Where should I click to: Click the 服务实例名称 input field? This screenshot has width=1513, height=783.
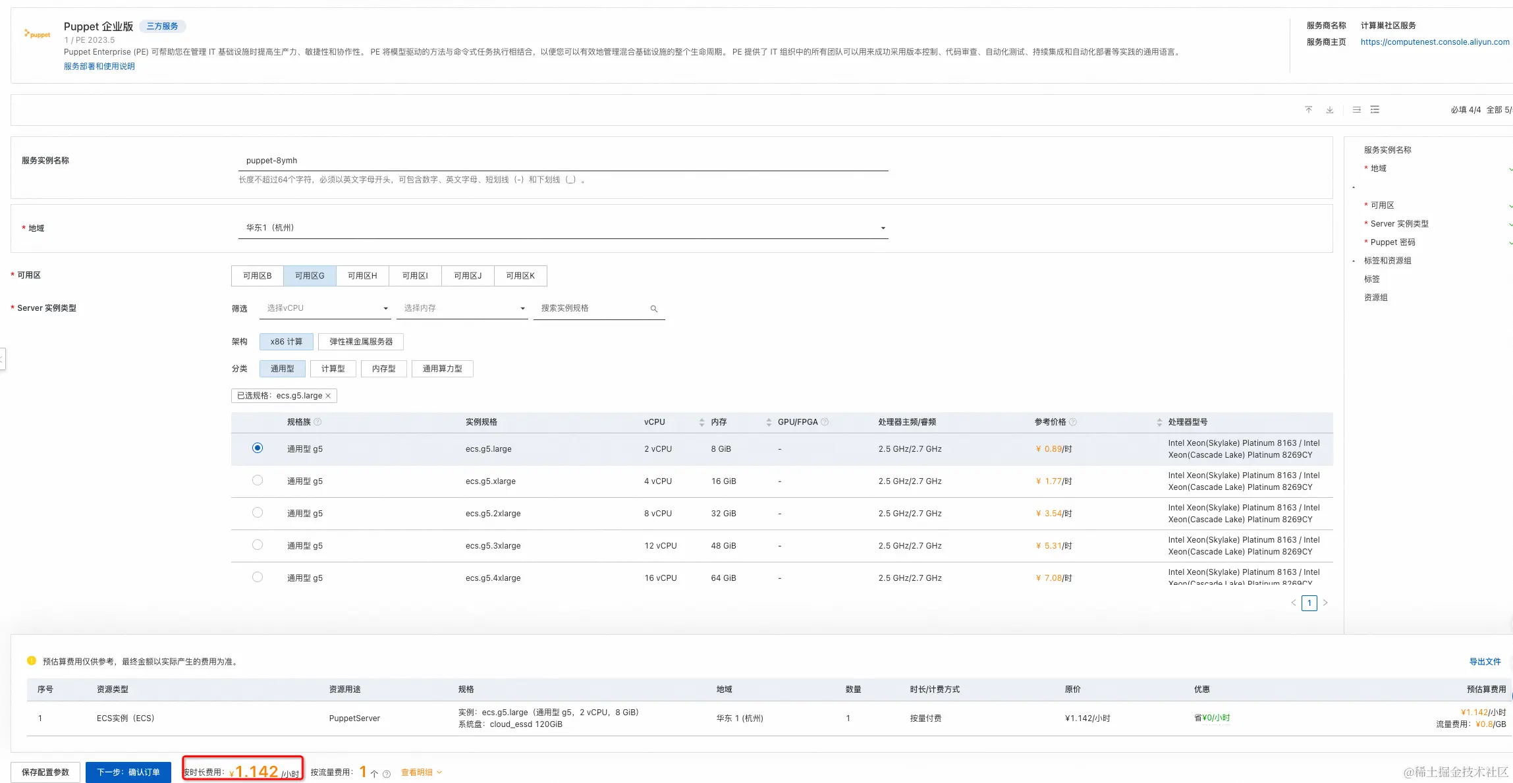click(563, 161)
